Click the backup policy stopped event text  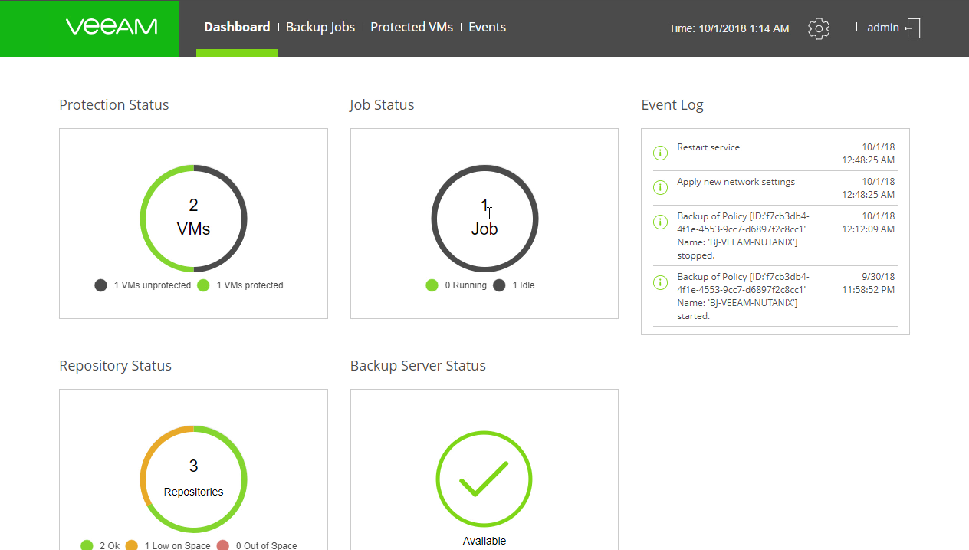[x=743, y=235]
